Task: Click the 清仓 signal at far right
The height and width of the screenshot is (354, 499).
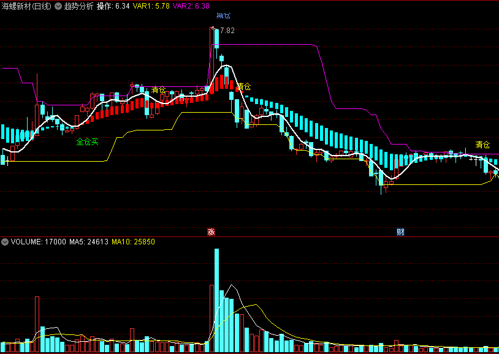Action: coord(482,145)
